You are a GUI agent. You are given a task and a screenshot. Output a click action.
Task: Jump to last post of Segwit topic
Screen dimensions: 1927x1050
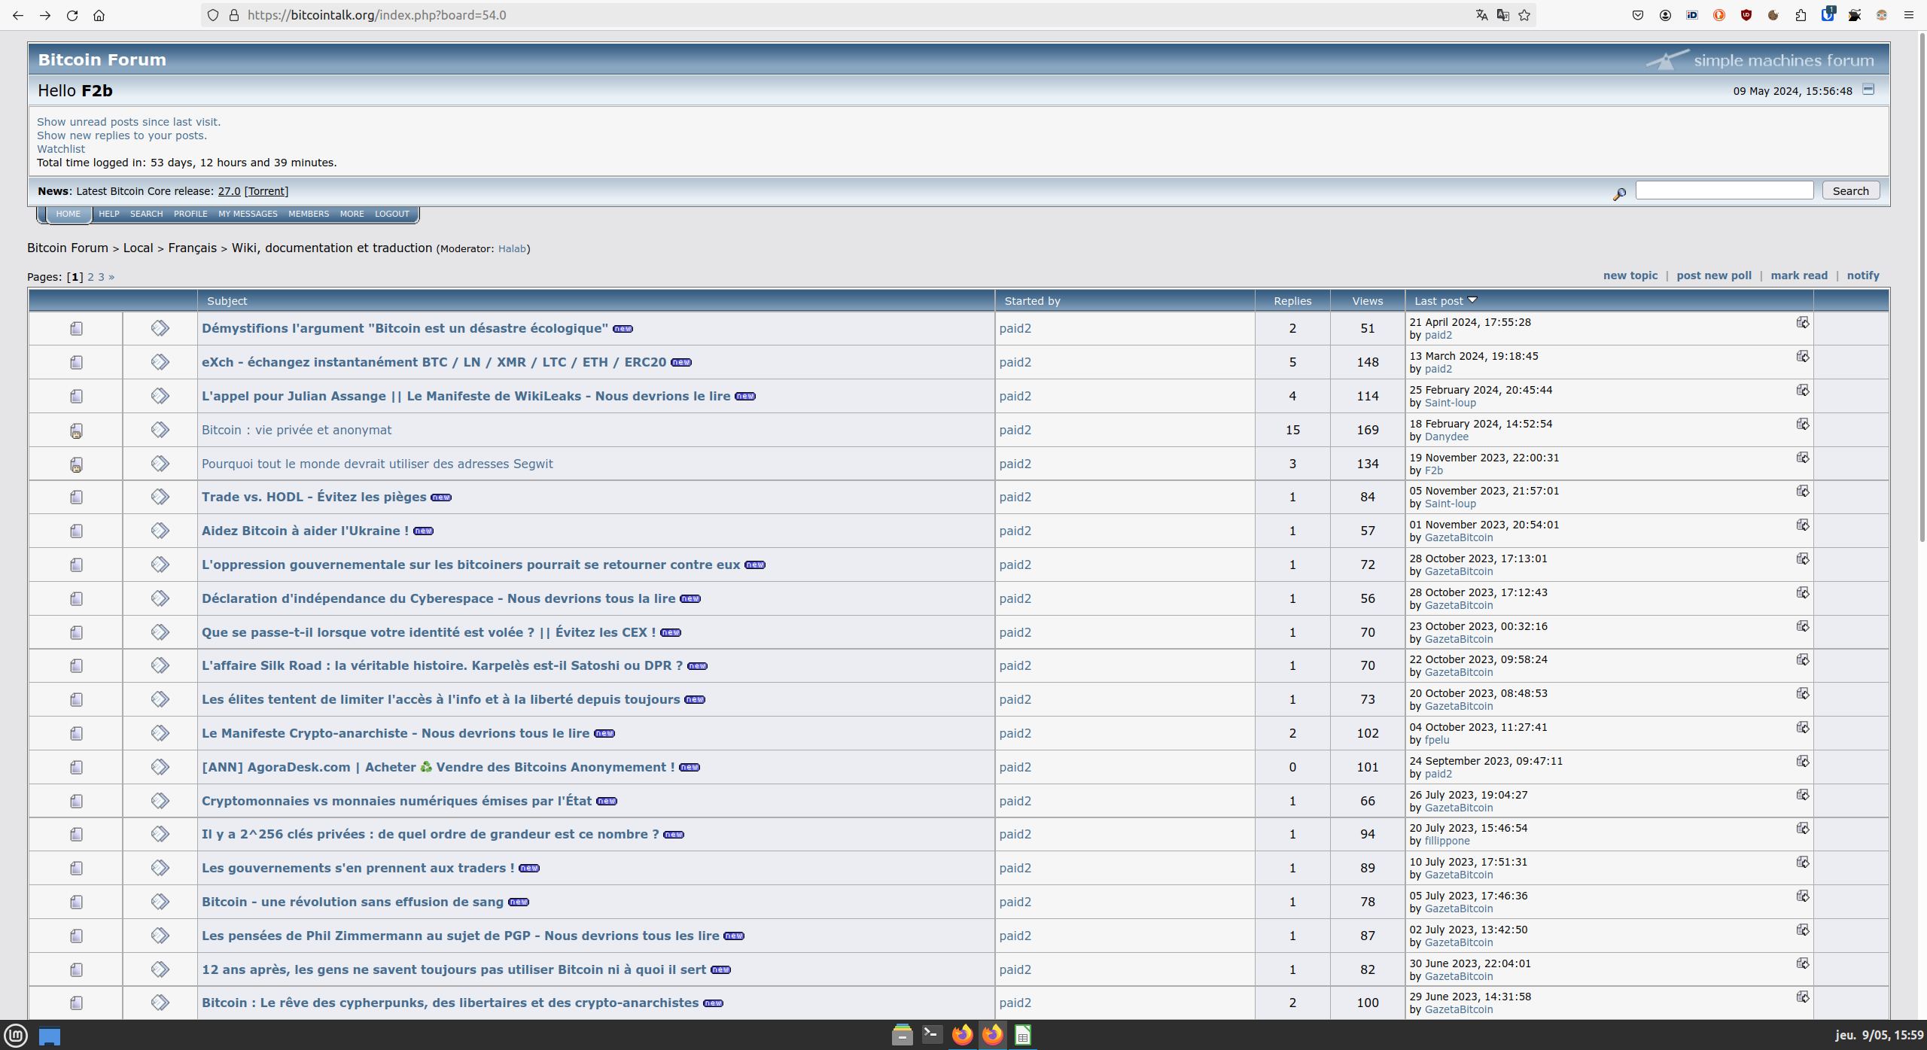pos(1803,458)
